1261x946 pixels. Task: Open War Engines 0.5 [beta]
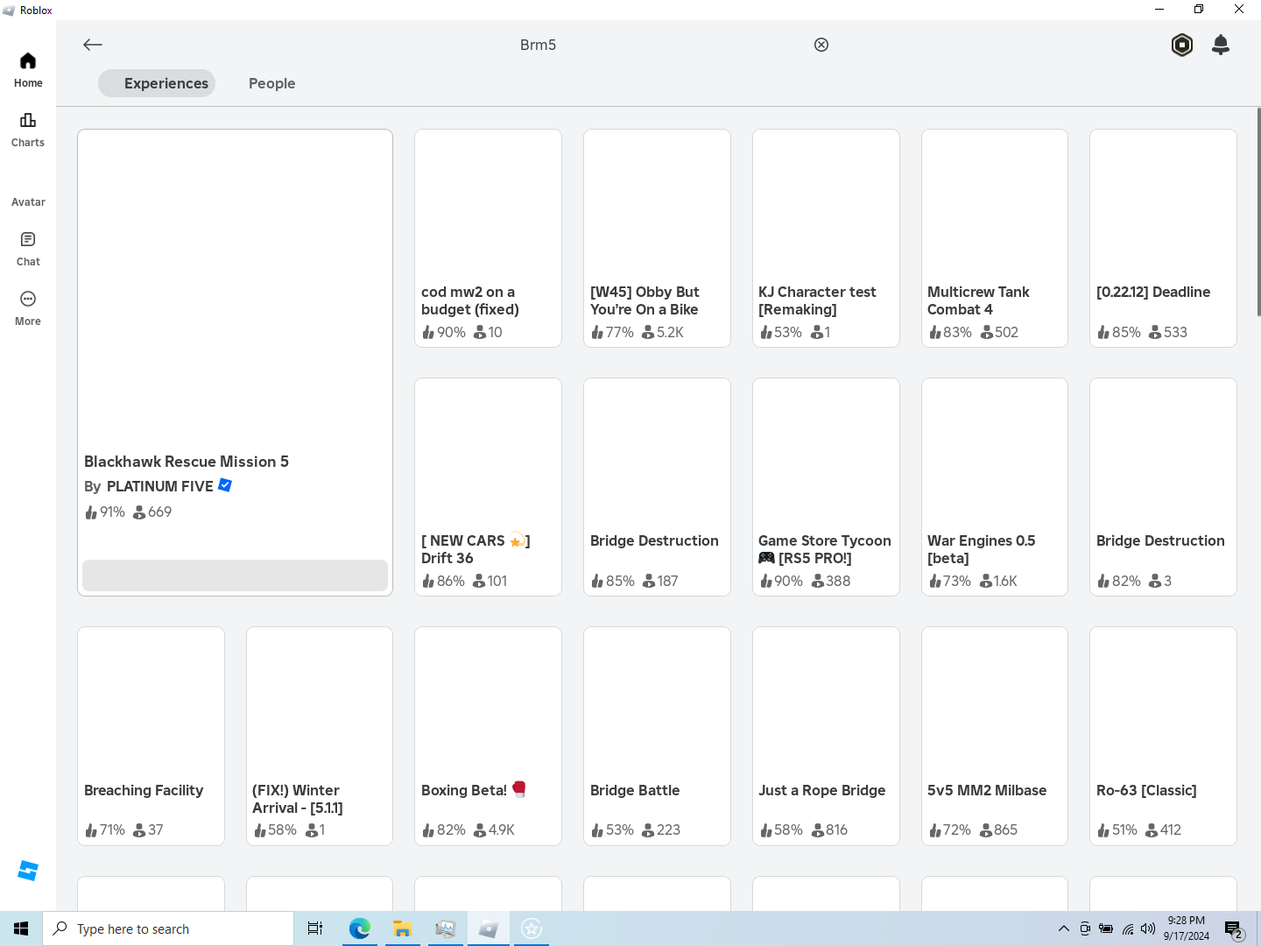[x=995, y=487]
